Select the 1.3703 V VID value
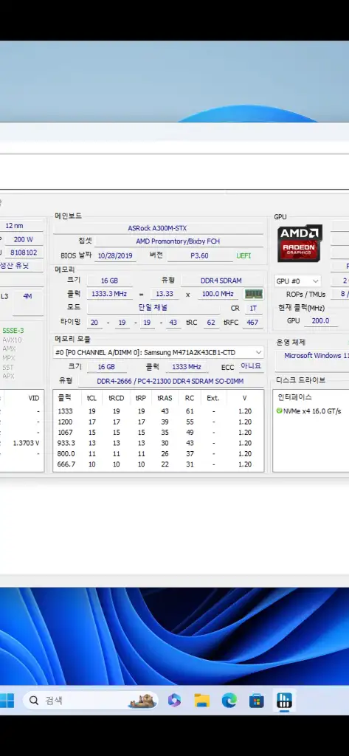349x756 pixels. click(26, 443)
